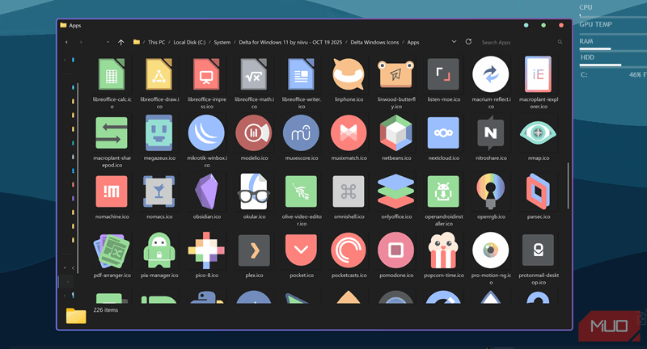
Task: Select the nextcloud.ico file icon
Action: pyautogui.click(x=443, y=133)
